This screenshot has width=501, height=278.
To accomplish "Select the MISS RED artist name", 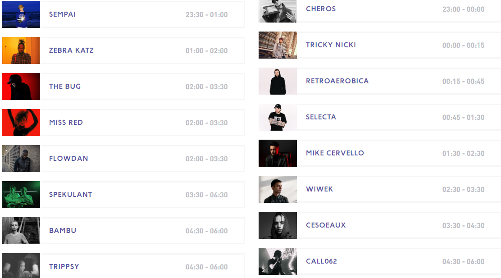I will point(66,123).
